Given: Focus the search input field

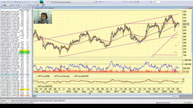Looking at the screenshot, I should (x=157, y=2).
